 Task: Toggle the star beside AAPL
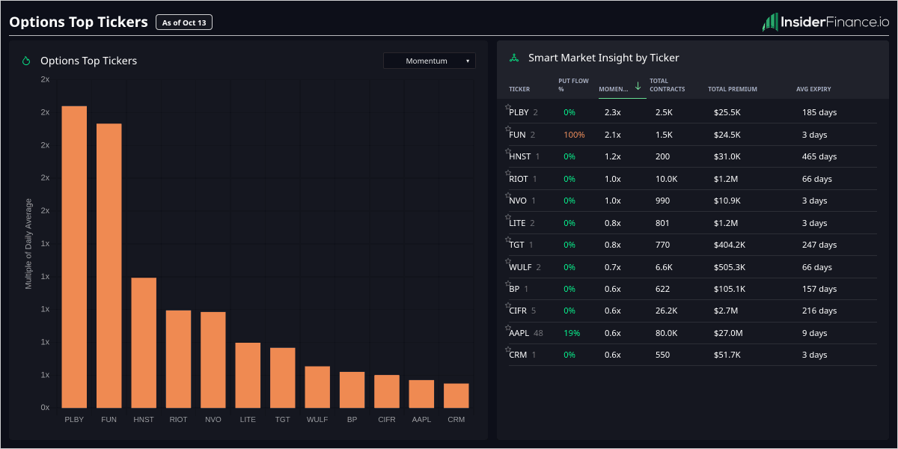click(508, 328)
